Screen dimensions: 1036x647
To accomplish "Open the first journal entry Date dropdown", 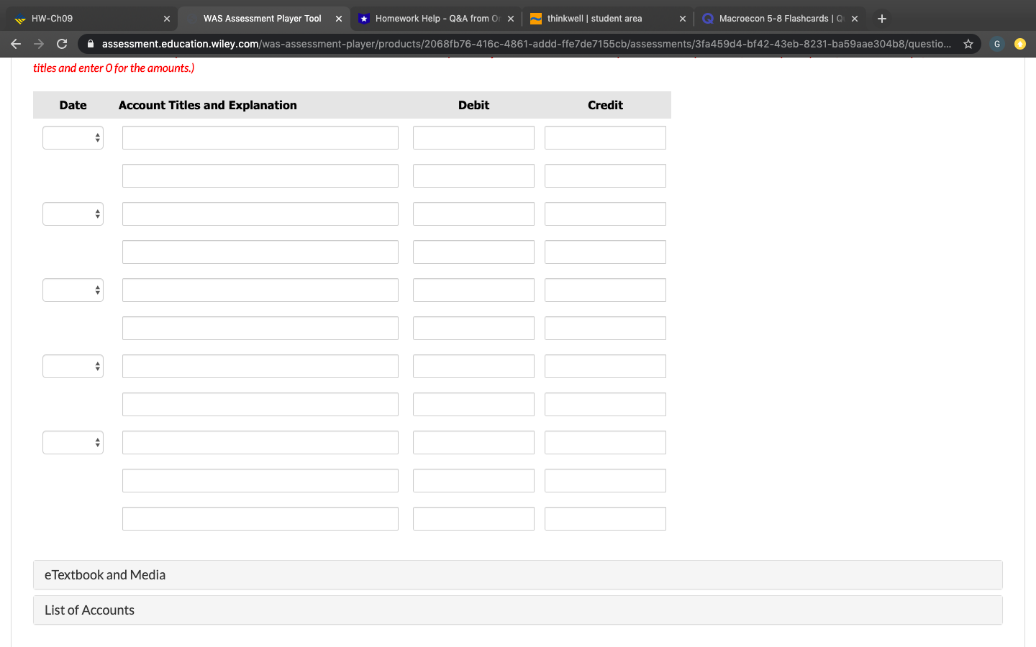I will pyautogui.click(x=73, y=137).
